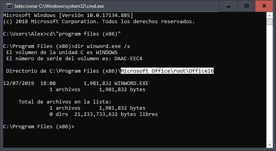Click the cd\"program files (x86)" command
Screen dimensions: 276x151
pos(84,34)
